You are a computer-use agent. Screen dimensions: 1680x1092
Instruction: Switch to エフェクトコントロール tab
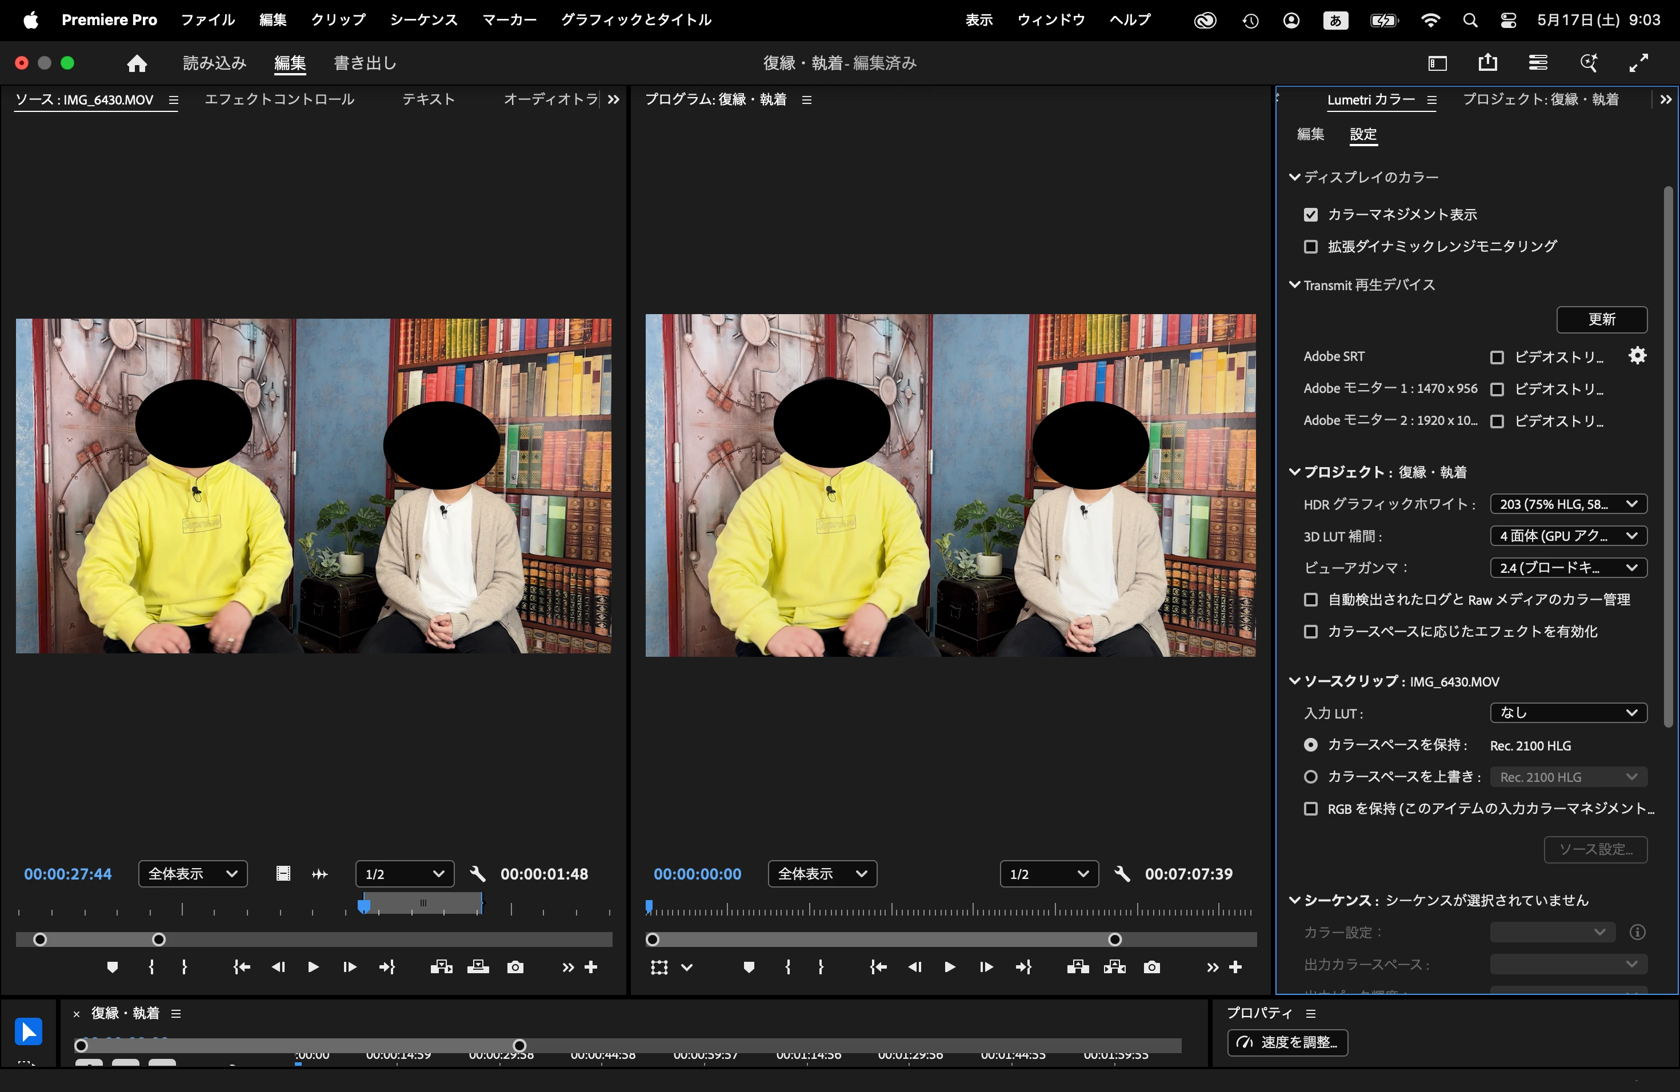tap(279, 99)
